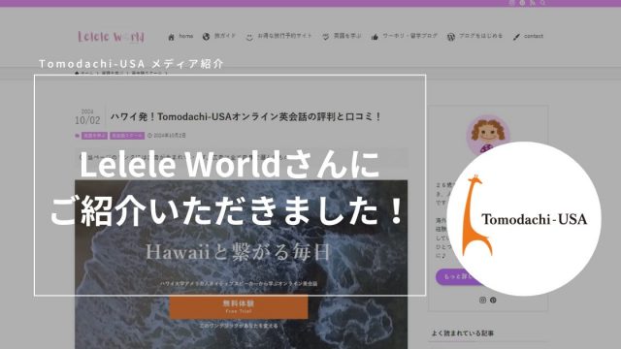Open the Tomodachi-USA article title link
This screenshot has width=621, height=349.
[245, 116]
